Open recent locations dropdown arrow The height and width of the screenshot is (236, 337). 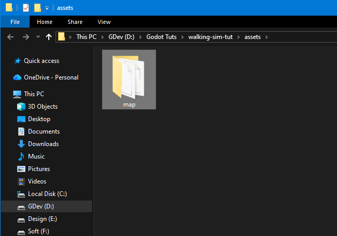(x=38, y=37)
